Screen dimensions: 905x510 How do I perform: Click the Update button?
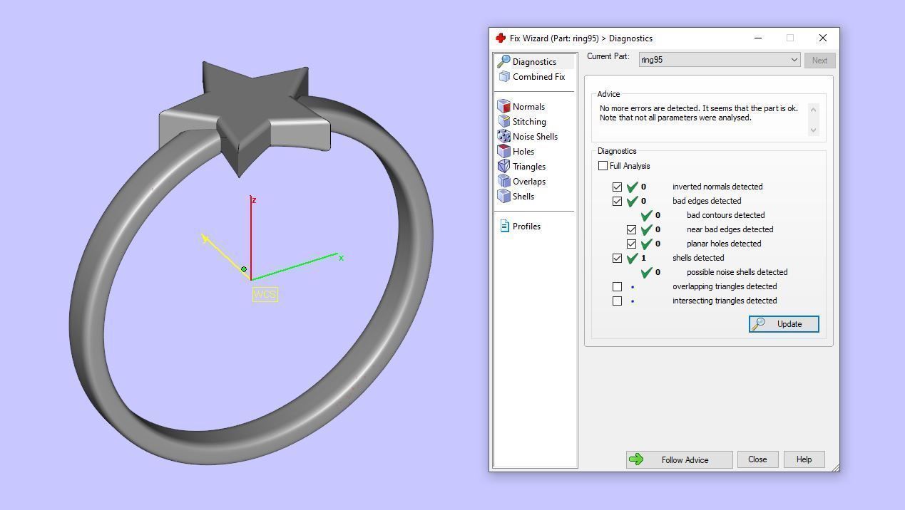point(784,324)
